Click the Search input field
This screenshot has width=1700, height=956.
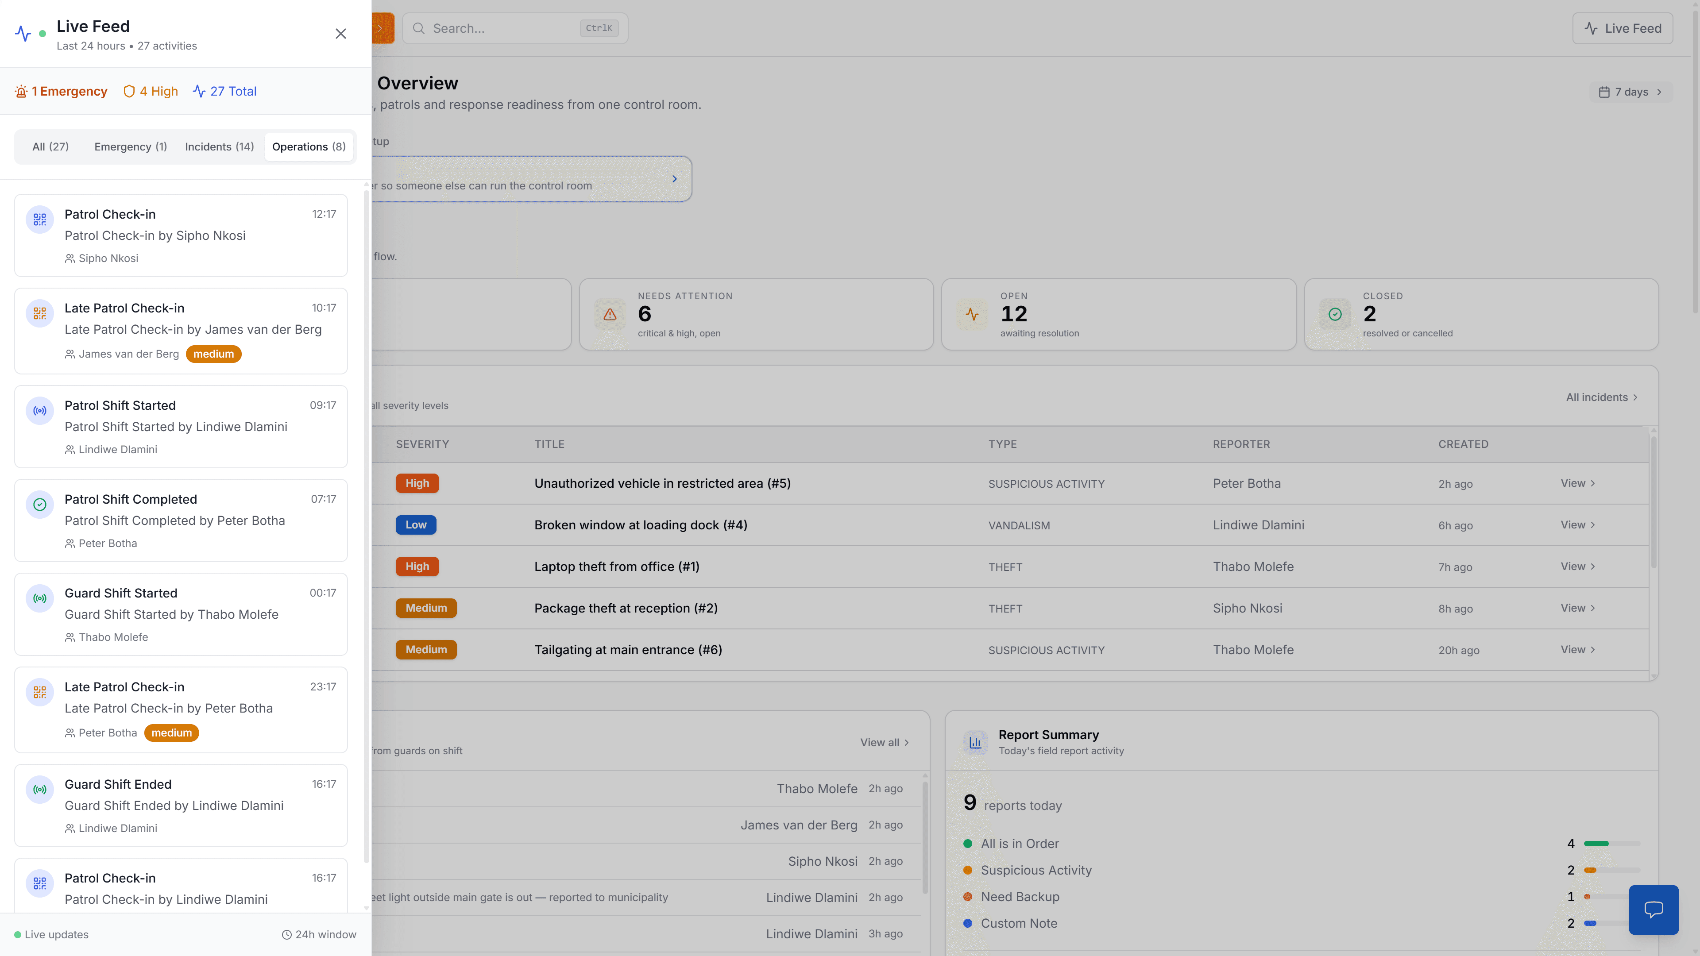point(515,28)
